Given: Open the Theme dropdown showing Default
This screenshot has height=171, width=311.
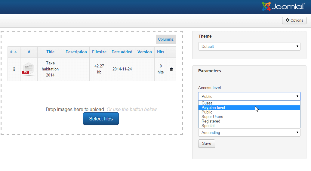Looking at the screenshot, I should pyautogui.click(x=249, y=46).
